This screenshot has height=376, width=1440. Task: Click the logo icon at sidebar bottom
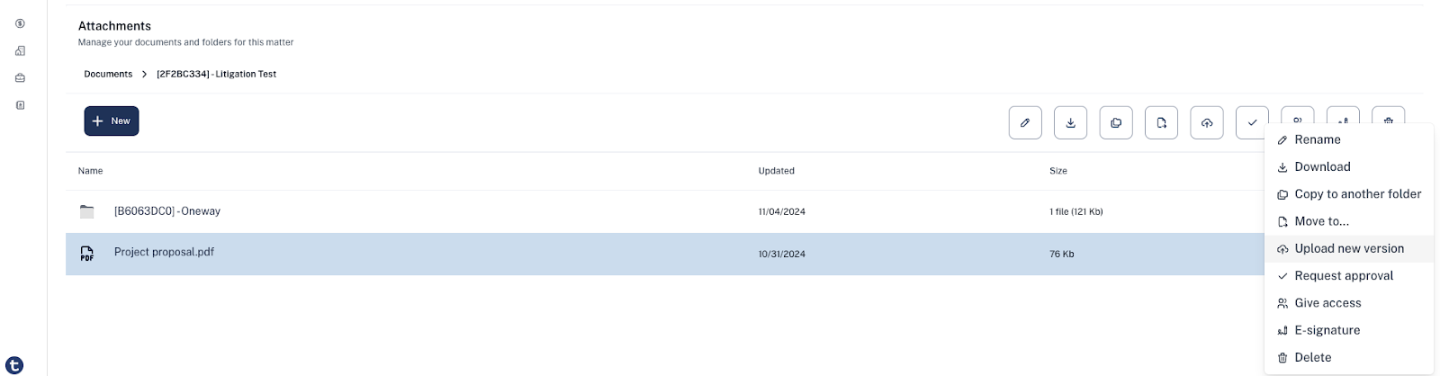(13, 365)
